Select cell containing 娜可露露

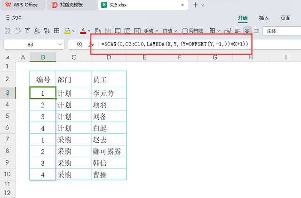coord(109,151)
